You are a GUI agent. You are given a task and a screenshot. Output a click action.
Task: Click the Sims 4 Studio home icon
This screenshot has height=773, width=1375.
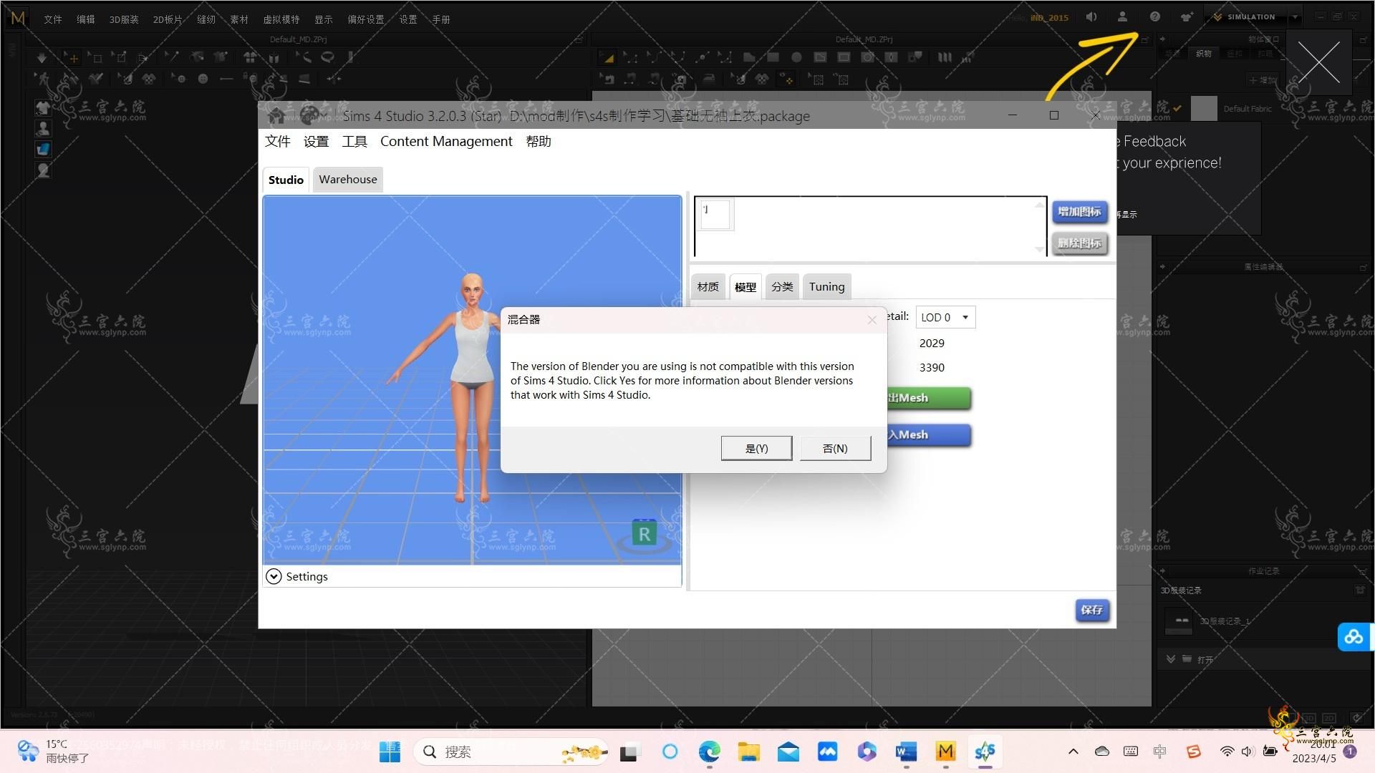[276, 115]
